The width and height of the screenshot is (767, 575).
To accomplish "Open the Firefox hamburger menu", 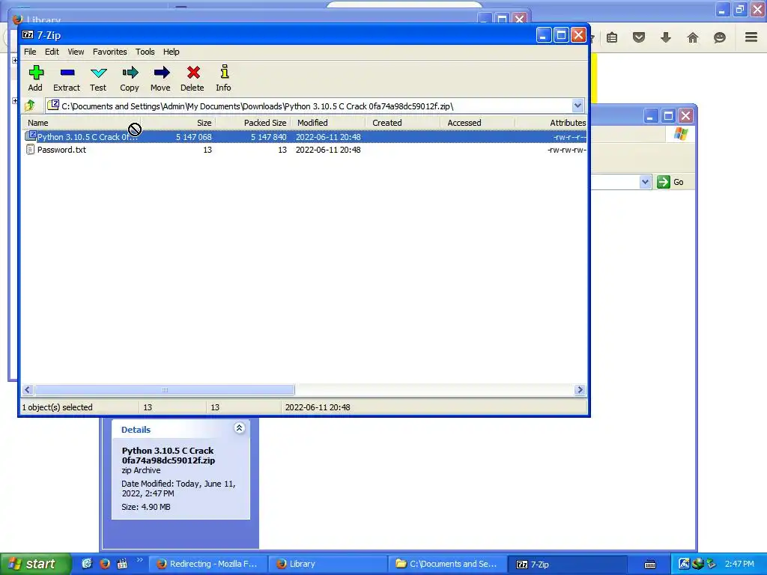I will click(751, 37).
